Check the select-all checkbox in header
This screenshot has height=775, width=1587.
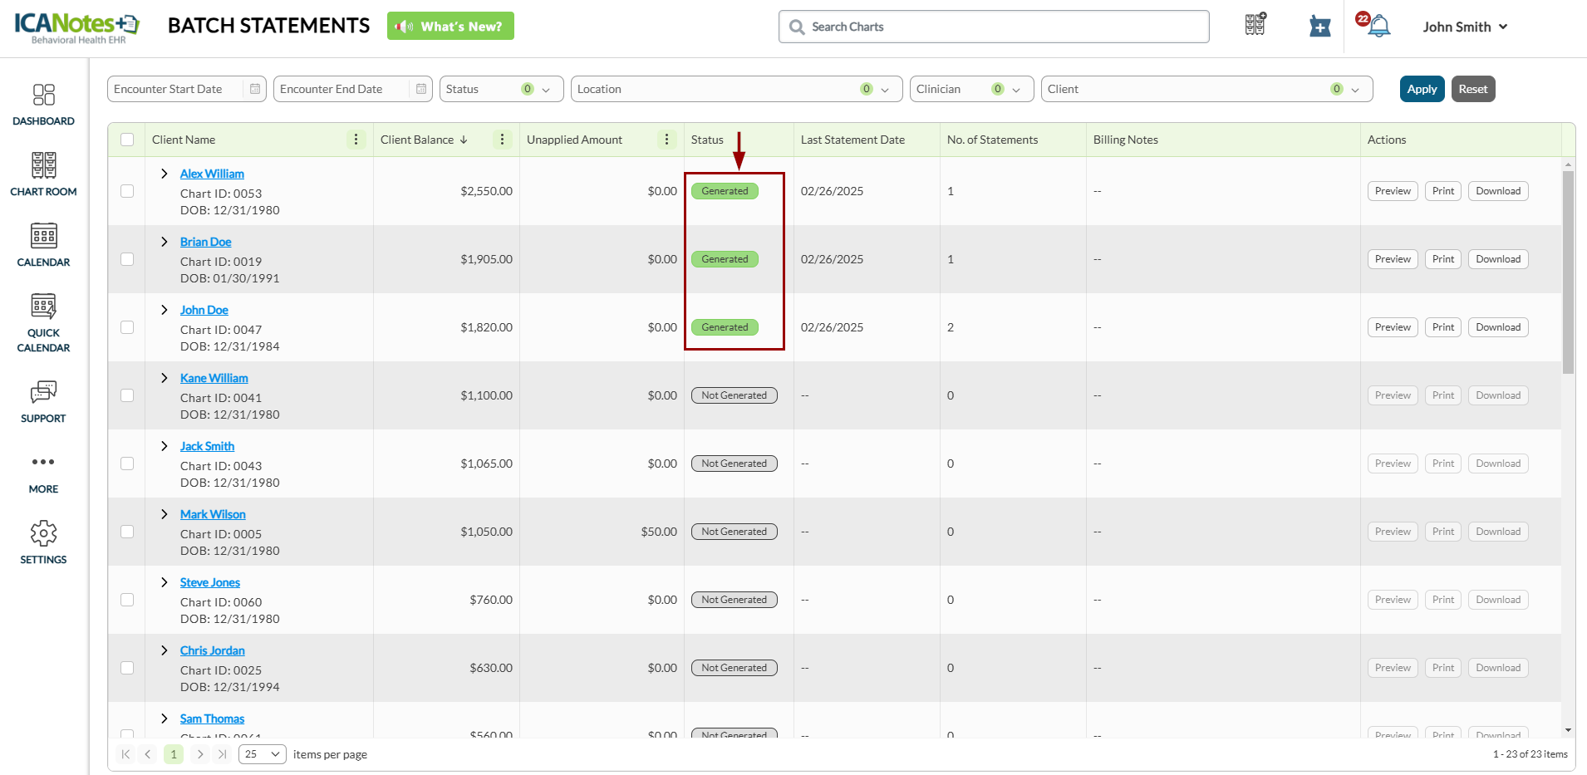[x=127, y=140]
